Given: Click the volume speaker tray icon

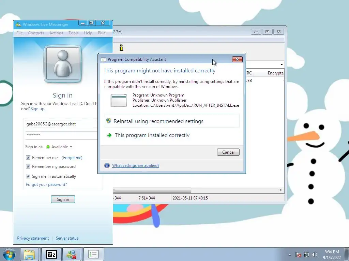Looking at the screenshot, I should pyautogui.click(x=314, y=255).
